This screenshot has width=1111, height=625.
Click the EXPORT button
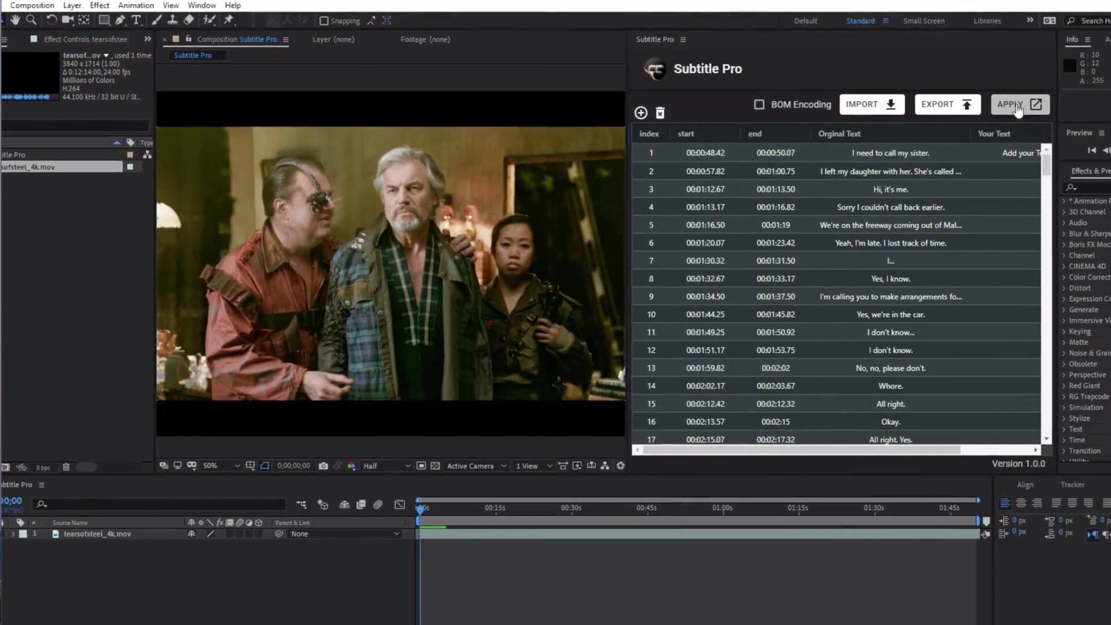(947, 105)
